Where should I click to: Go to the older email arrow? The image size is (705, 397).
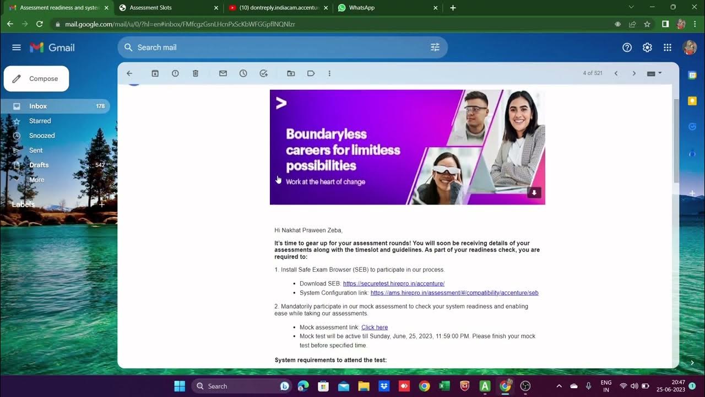click(634, 73)
